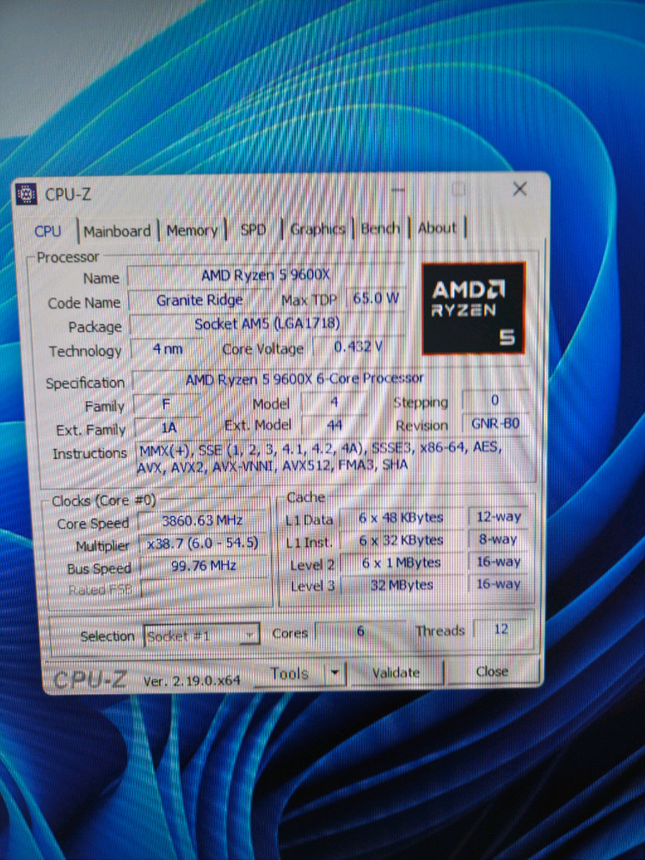
Task: Click the Package value Socket AM5 (LGA1718)
Action: point(267,323)
